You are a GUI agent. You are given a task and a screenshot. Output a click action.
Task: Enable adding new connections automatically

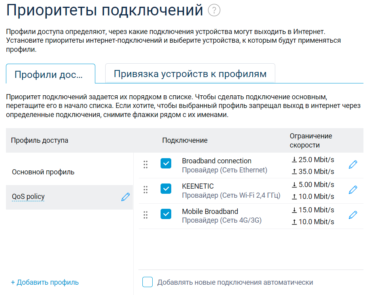pyautogui.click(x=148, y=282)
